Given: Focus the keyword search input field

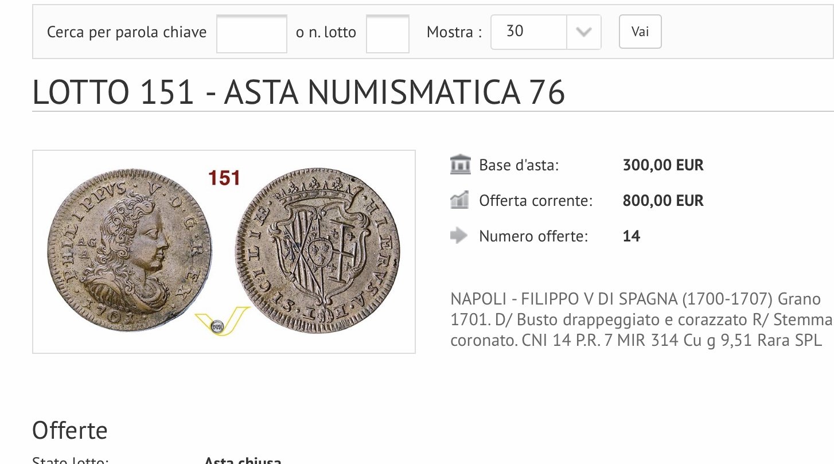Looking at the screenshot, I should [x=252, y=34].
